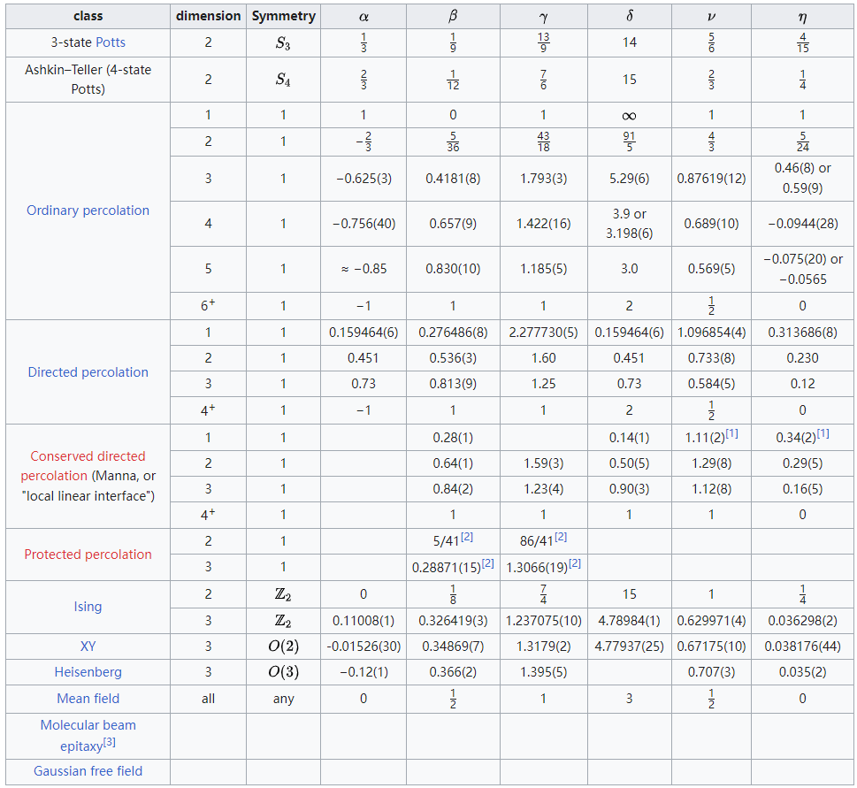The image size is (857, 788).
Task: Click the 'any' symmetry cell
Action: (x=283, y=699)
